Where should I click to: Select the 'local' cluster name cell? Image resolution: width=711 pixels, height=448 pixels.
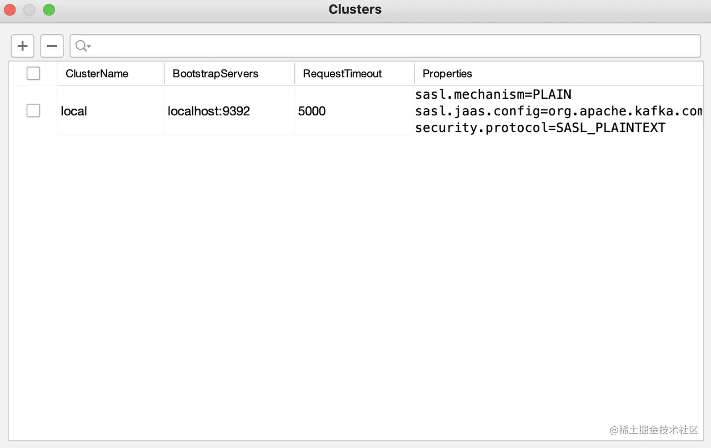(x=74, y=111)
